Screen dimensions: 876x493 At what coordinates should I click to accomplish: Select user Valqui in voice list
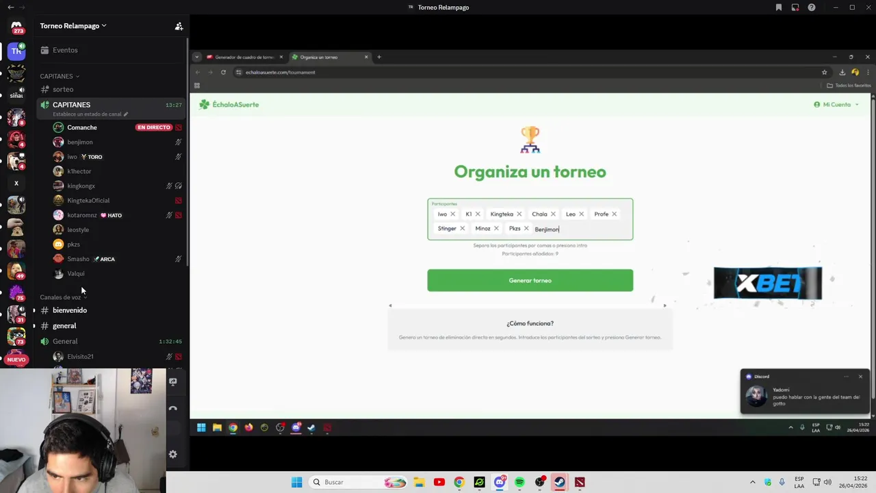(76, 274)
